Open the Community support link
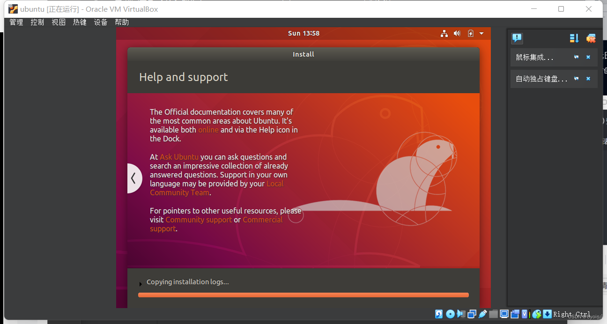 [199, 220]
